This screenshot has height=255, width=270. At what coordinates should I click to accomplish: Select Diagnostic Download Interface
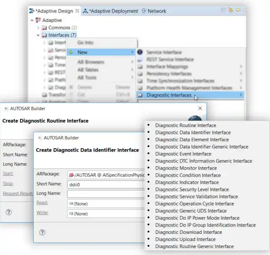click(189, 232)
